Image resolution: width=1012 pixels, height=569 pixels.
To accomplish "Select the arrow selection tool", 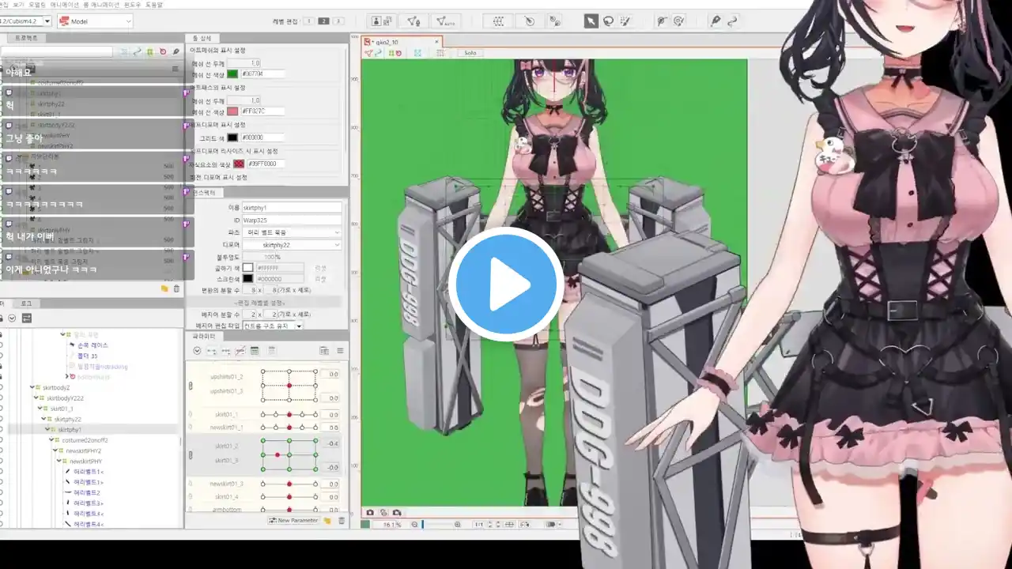I will click(x=591, y=21).
